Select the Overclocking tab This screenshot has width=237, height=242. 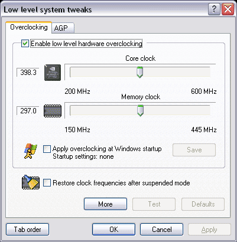29,27
